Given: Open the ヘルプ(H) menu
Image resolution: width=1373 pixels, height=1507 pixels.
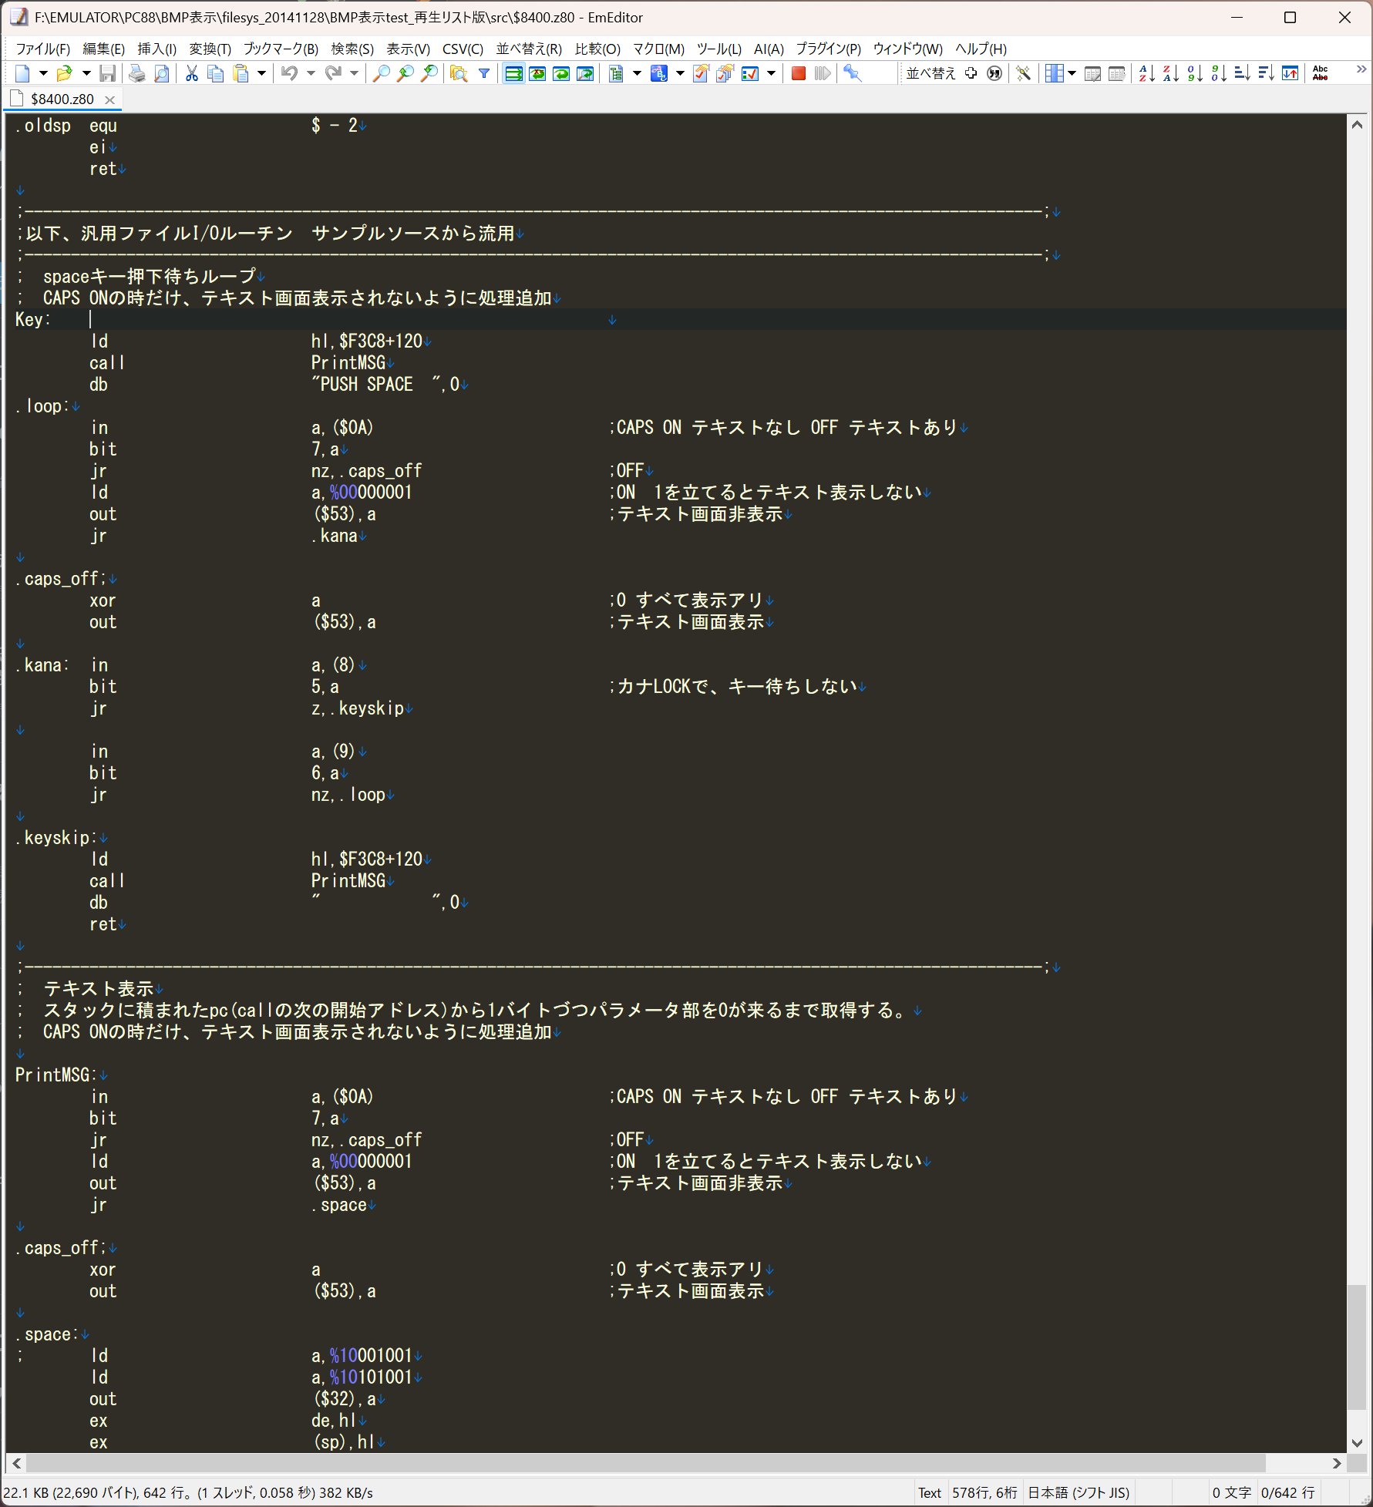Looking at the screenshot, I should pyautogui.click(x=981, y=49).
